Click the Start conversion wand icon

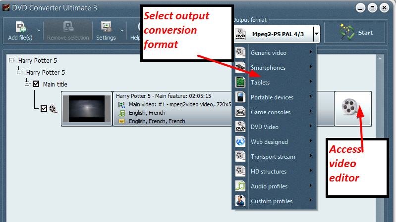[347, 32]
